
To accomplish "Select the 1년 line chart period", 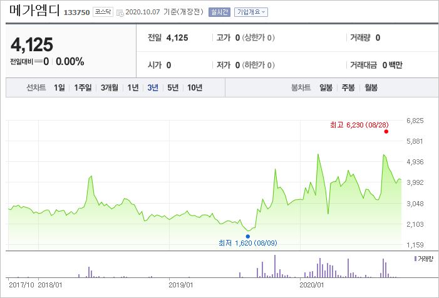I will (x=133, y=87).
